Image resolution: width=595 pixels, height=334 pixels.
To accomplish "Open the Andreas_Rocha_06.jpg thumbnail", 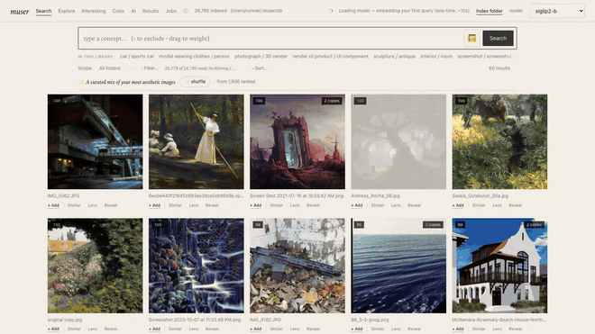I will point(398,141).
